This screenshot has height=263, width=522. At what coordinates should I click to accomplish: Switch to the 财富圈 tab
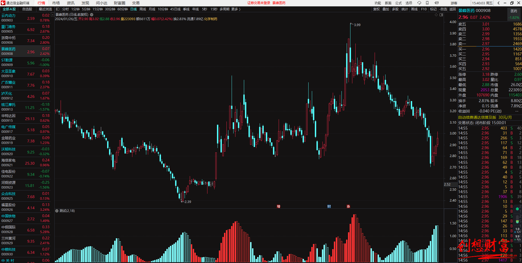(x=120, y=3)
